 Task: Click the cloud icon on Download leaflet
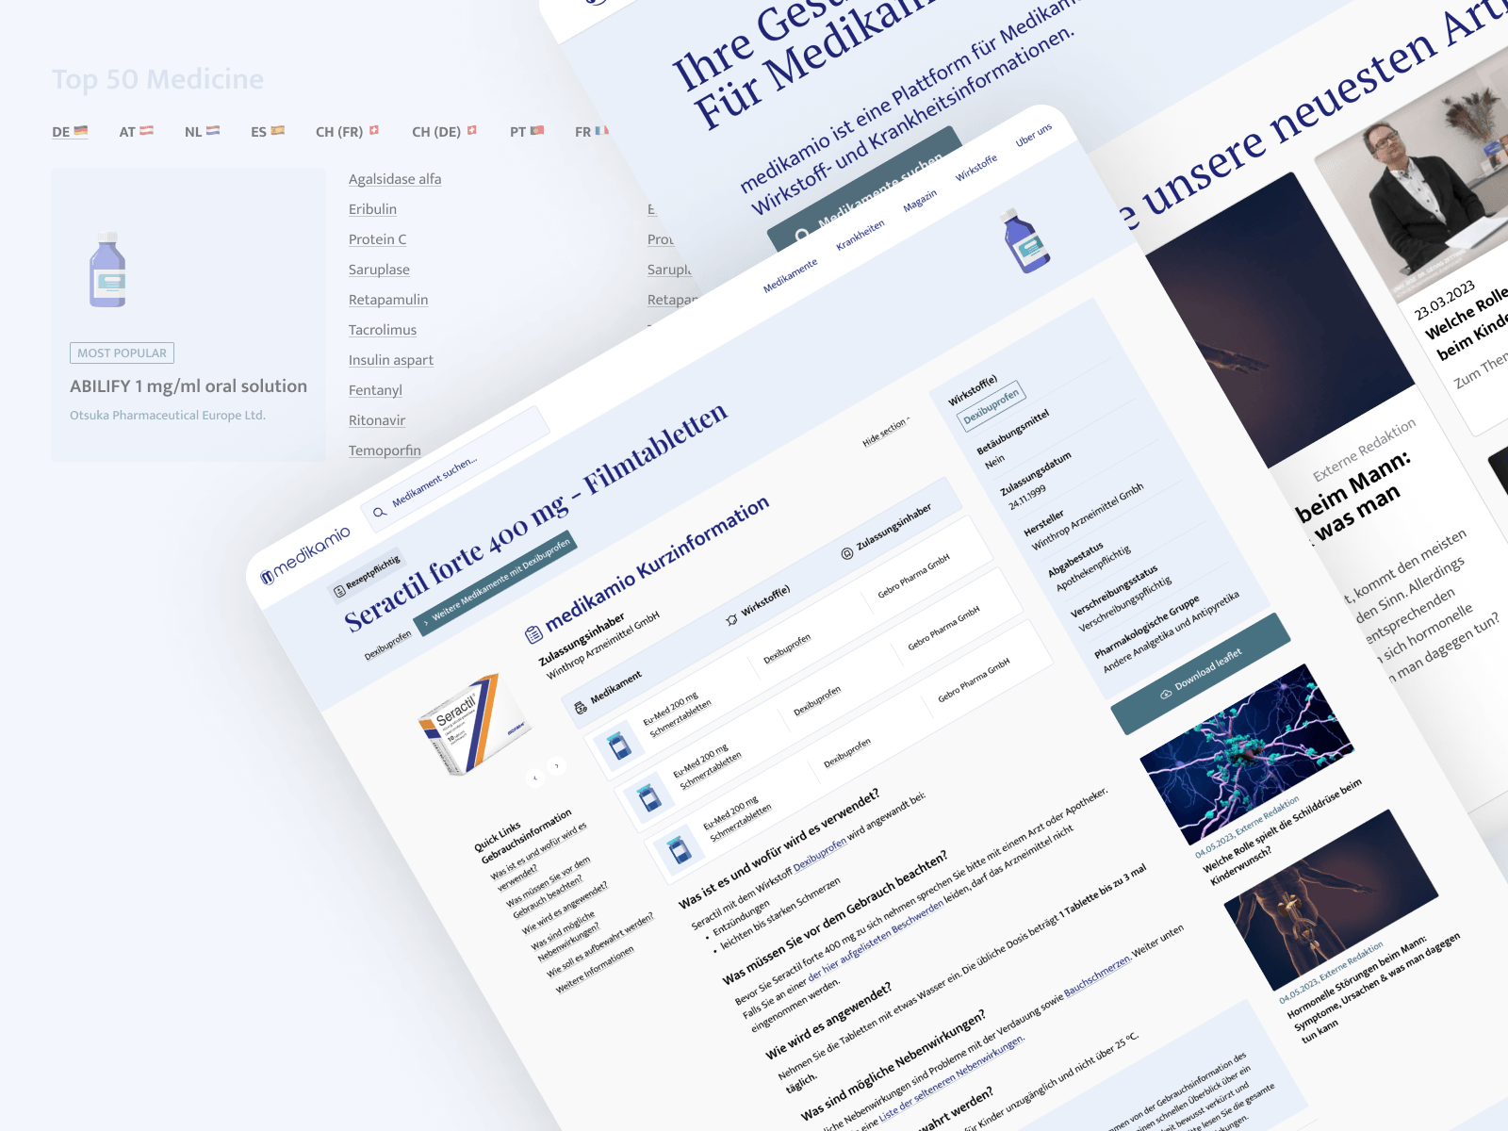[x=1166, y=694]
